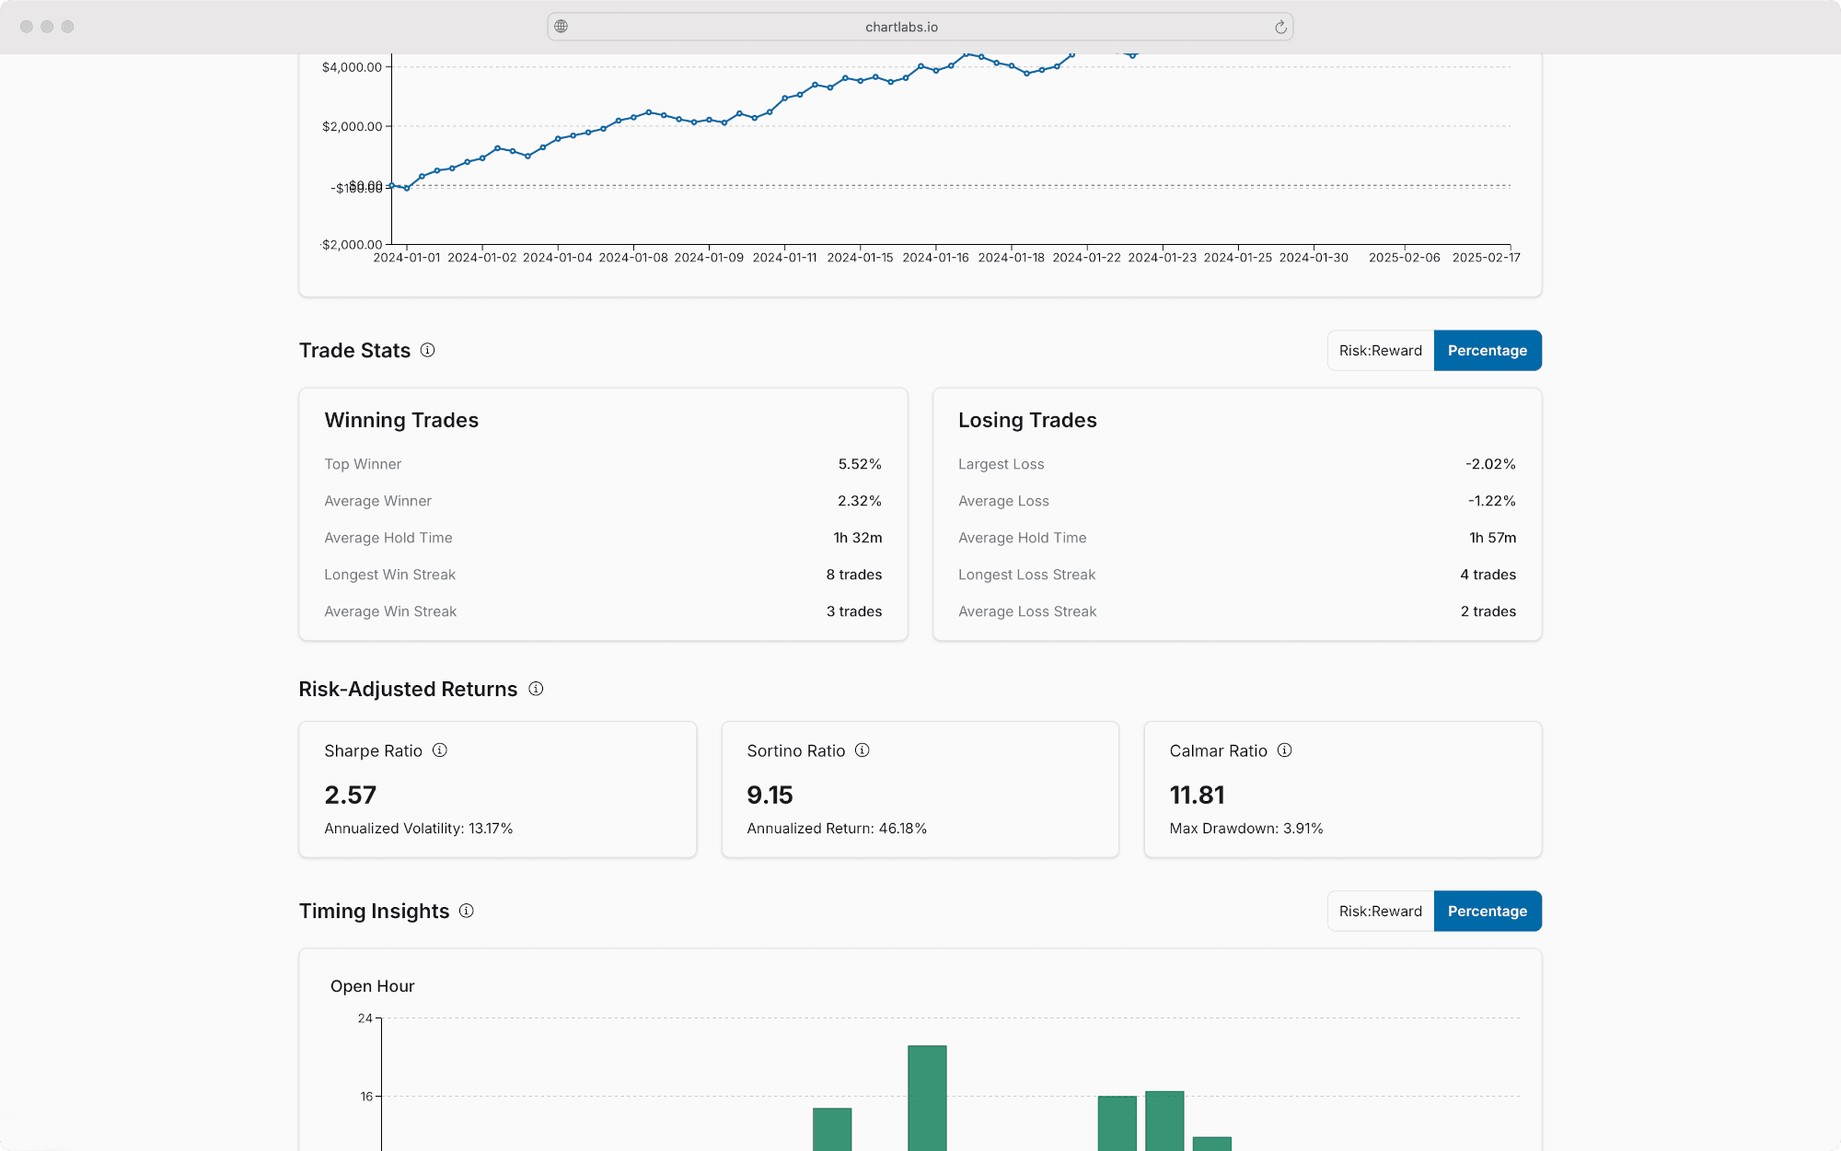The image size is (1841, 1151).
Task: Click the Calmar Ratio info icon
Action: pos(1285,750)
